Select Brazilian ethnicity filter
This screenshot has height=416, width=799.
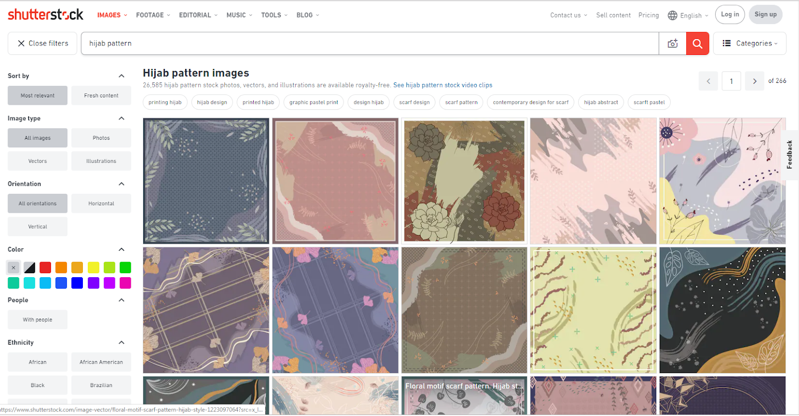pos(101,385)
